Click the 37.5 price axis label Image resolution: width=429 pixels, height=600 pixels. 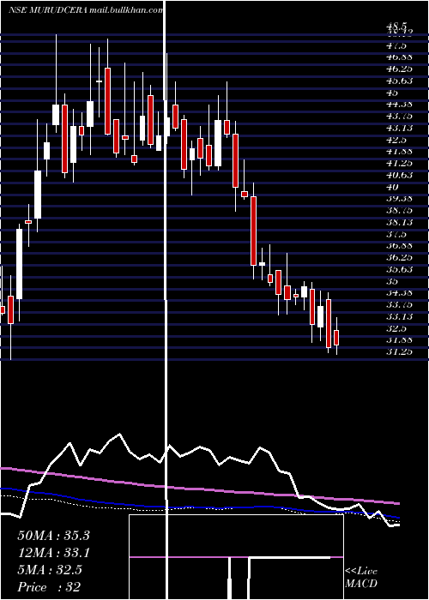396,234
